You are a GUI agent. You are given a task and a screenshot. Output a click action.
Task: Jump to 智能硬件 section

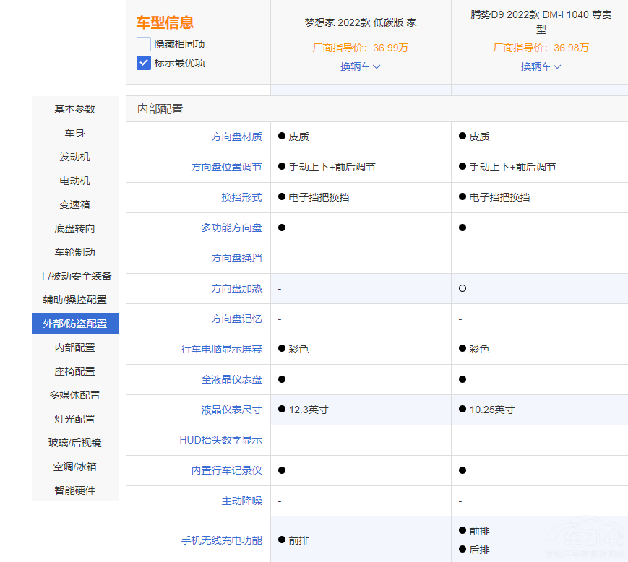[75, 490]
